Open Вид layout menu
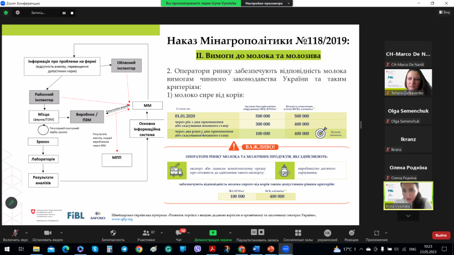This screenshot has width=454, height=255. click(445, 12)
